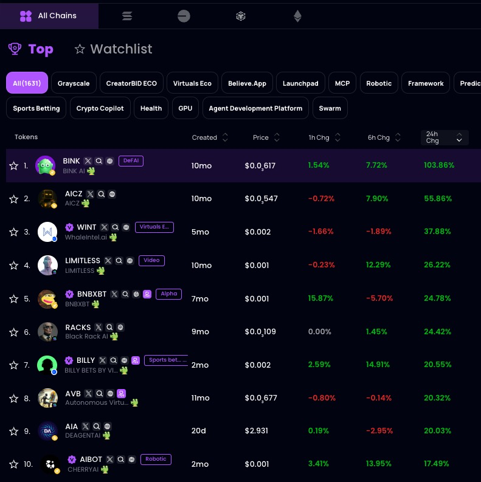Image resolution: width=481 pixels, height=482 pixels.
Task: Star the BINK token to watchlist
Action: tap(13, 166)
